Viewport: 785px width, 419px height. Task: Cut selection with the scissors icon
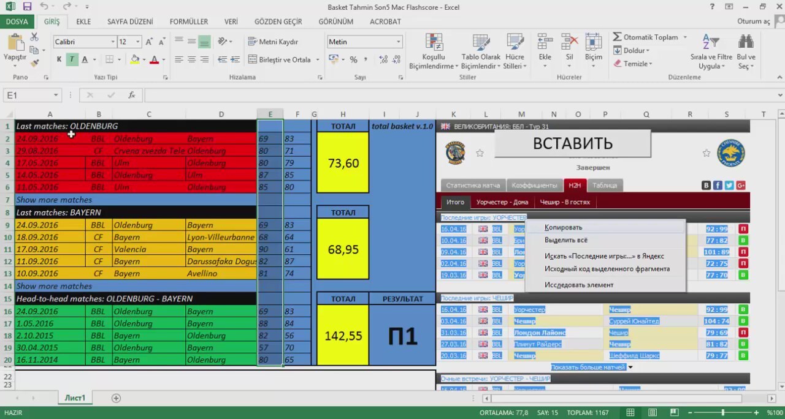pyautogui.click(x=34, y=37)
